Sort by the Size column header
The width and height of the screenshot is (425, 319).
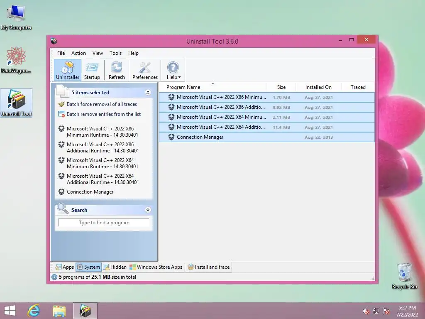point(281,87)
